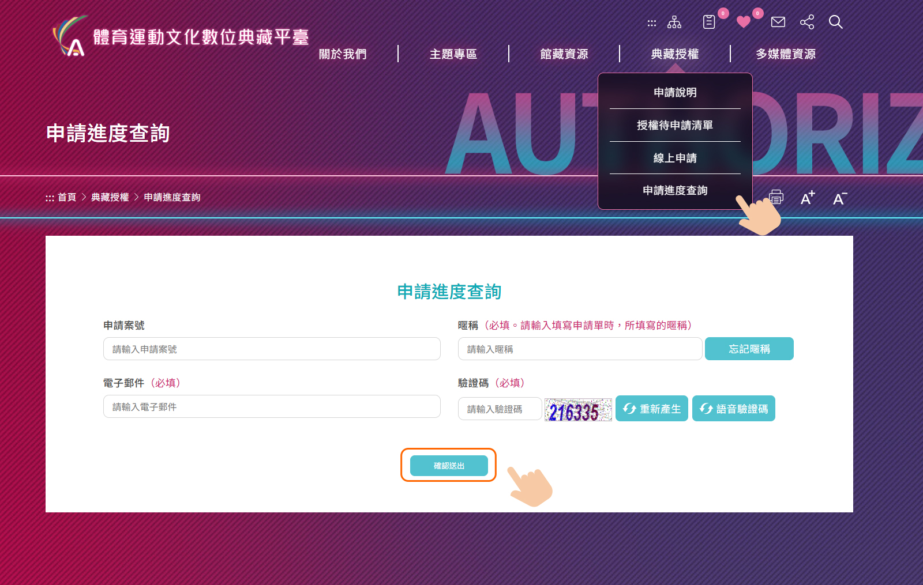Select 授權待申請清單 in the dropdown menu
Viewport: 923px width, 585px height.
click(x=675, y=125)
